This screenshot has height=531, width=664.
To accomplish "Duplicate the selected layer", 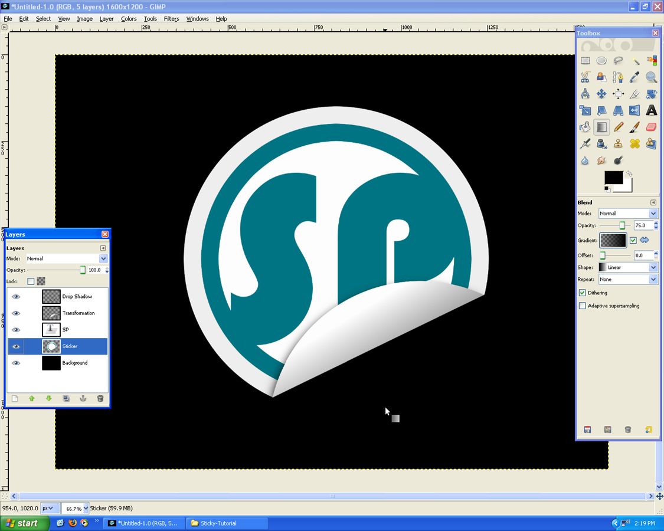I will coord(66,398).
